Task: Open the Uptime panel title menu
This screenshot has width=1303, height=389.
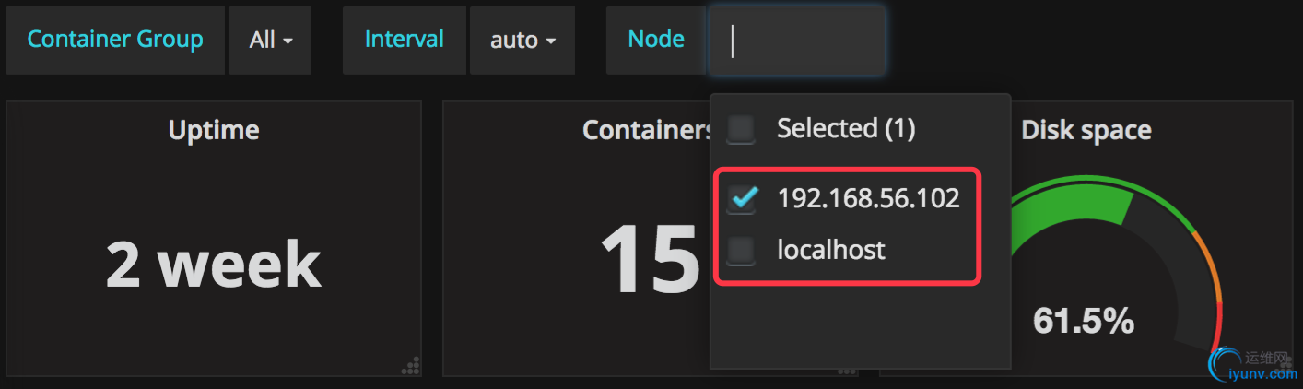Action: [x=214, y=130]
